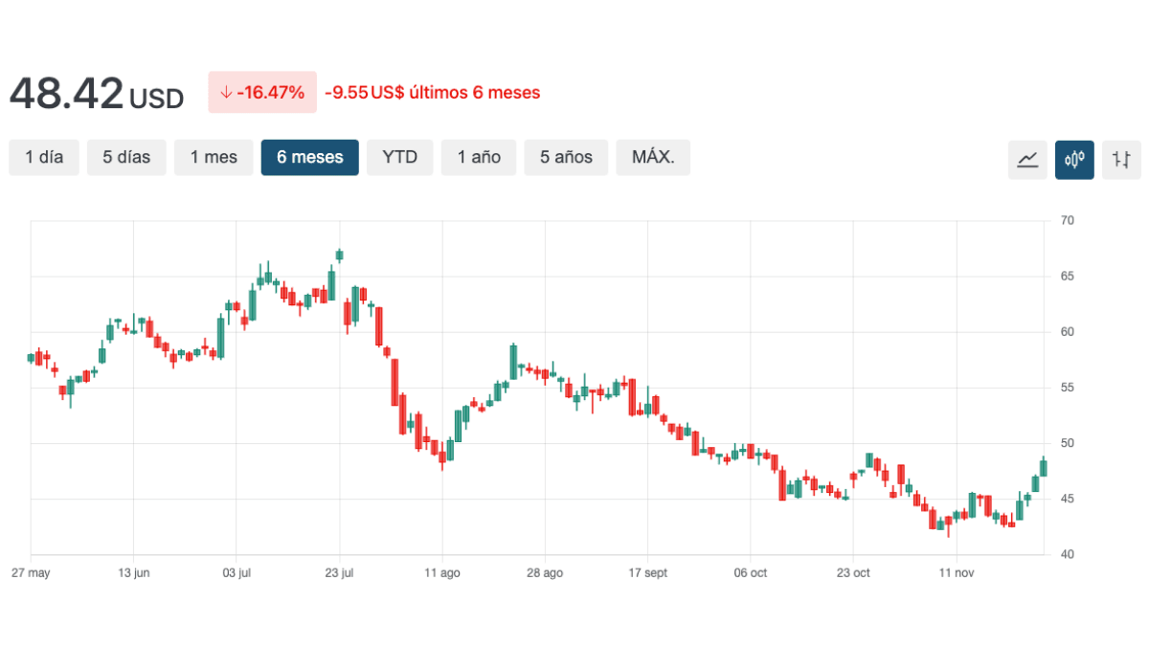
Task: Switch to OHLC bar chart icon
Action: pos(1121,160)
